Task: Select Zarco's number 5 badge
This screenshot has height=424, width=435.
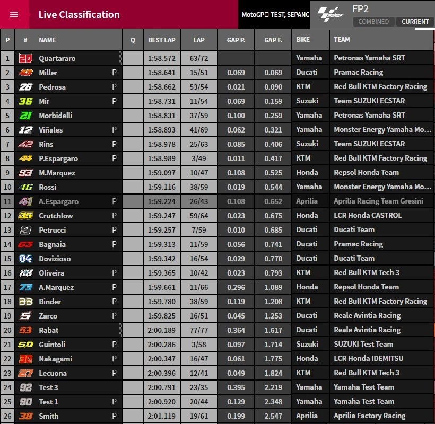Action: [x=25, y=316]
